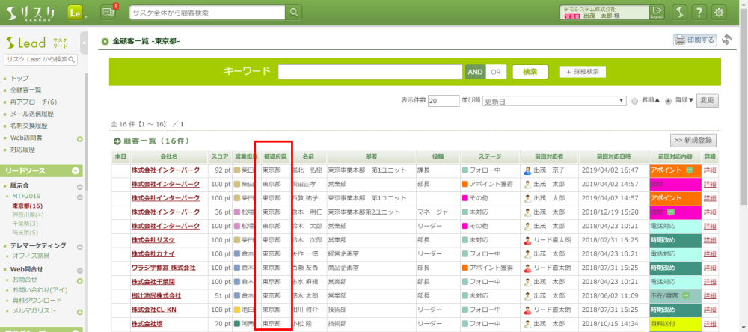Open 全顧客一覧 in the sidebar
Viewport: 748px width, 332px height.
coord(25,90)
